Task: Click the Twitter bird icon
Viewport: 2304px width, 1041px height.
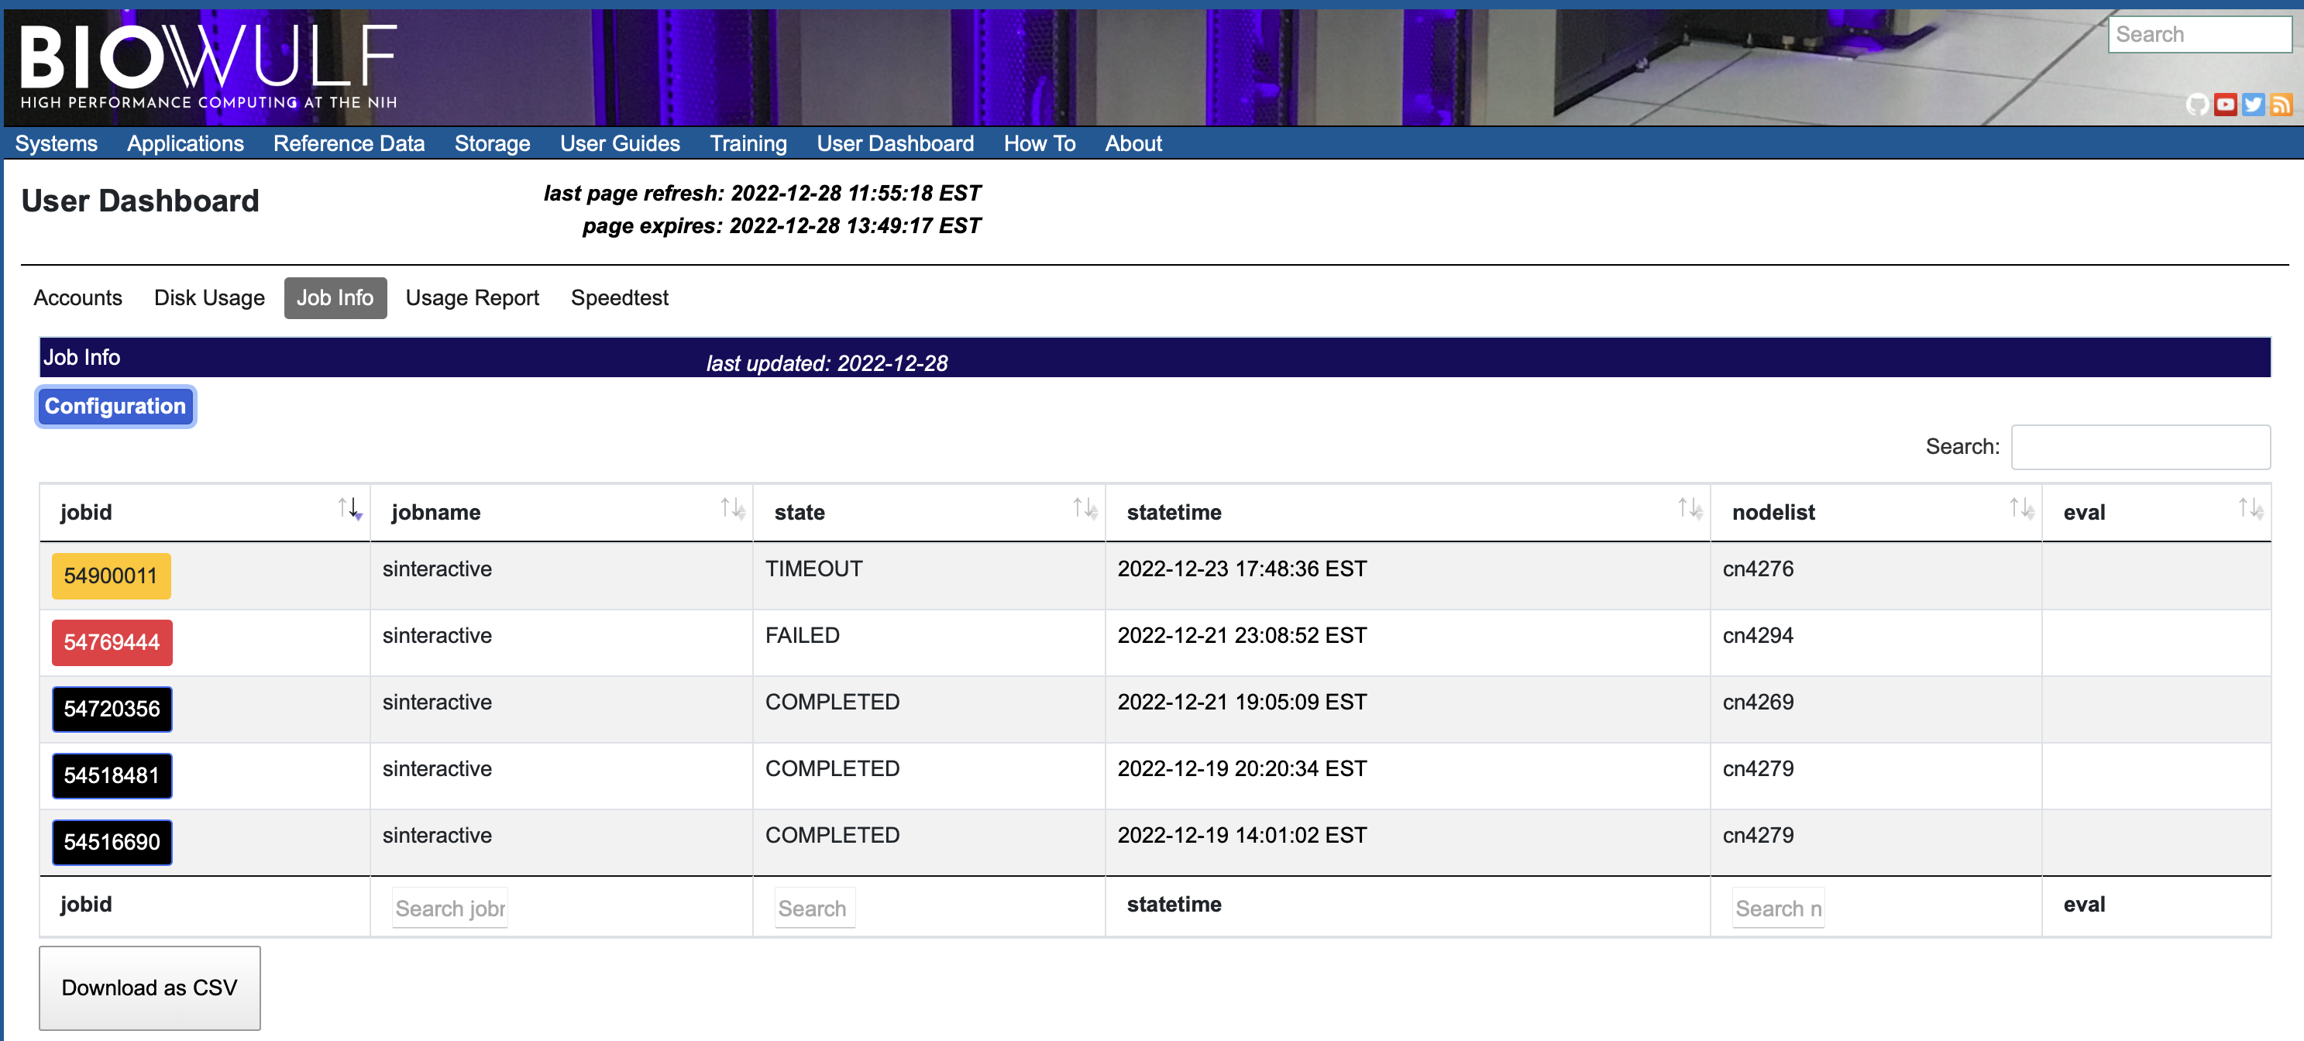Action: coord(2253,105)
